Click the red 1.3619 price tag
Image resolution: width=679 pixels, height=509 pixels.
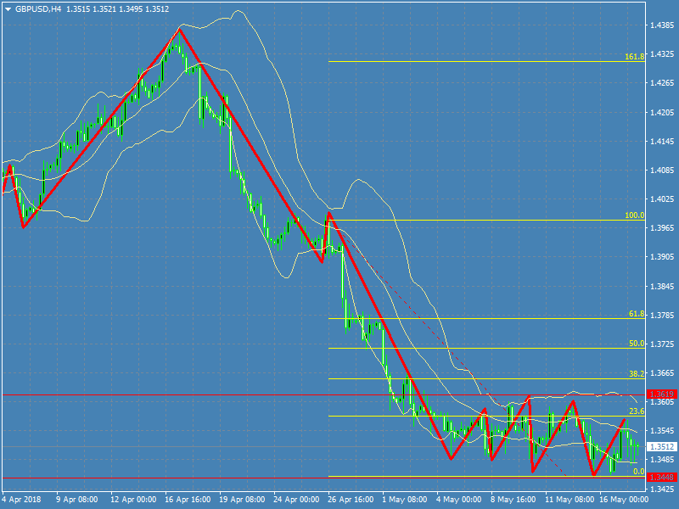[x=662, y=394]
